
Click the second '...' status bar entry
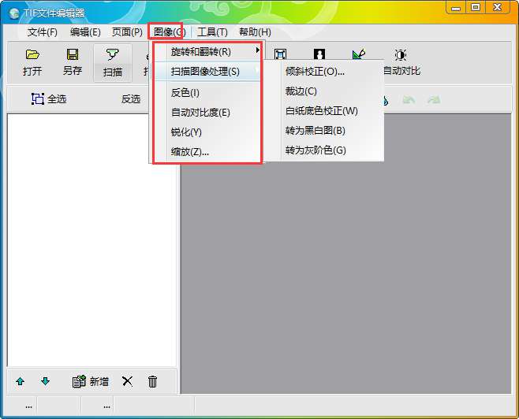coord(106,406)
